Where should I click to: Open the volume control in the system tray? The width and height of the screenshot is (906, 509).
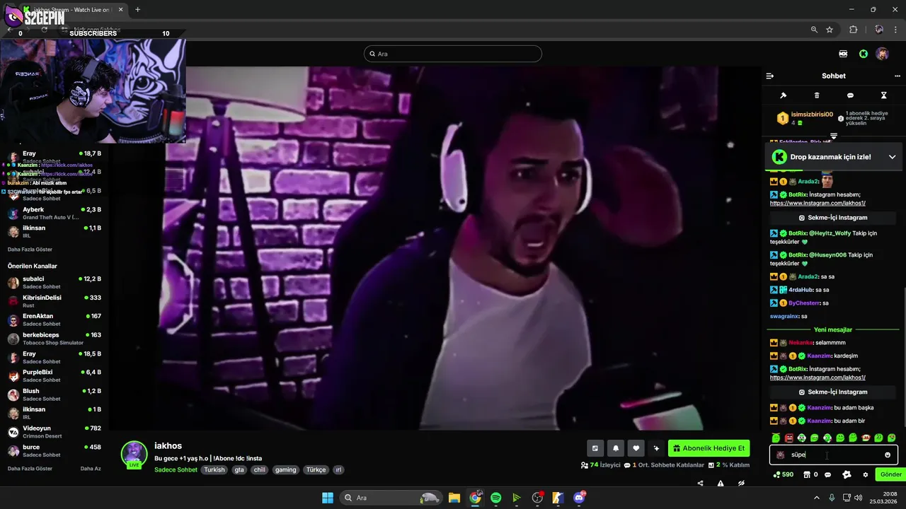(x=858, y=498)
